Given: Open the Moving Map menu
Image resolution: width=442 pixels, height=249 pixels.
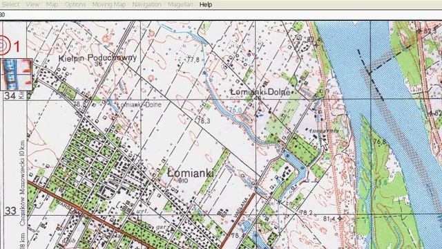Looking at the screenshot, I should pyautogui.click(x=109, y=5).
